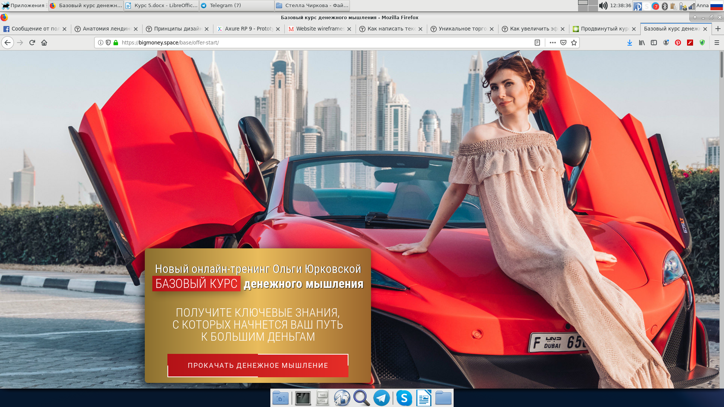Toggle tracking protection shield in URL bar
Viewport: 724px width, 407px height.
[x=108, y=43]
